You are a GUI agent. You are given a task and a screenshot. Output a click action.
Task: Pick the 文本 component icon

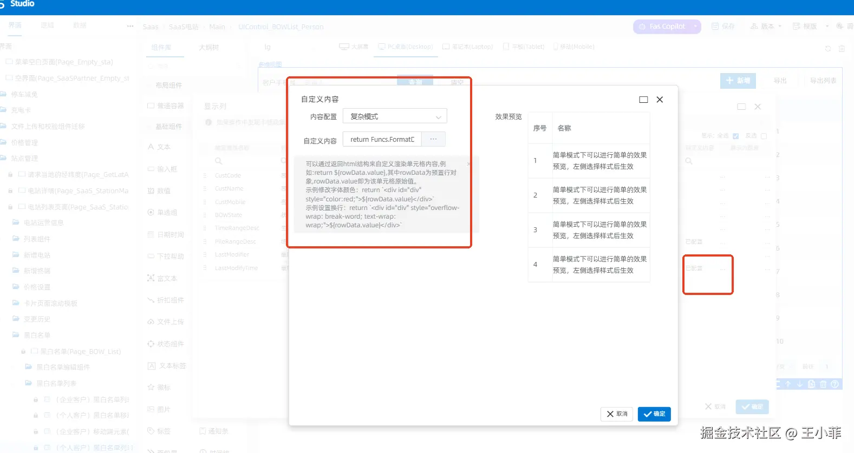tap(151, 147)
